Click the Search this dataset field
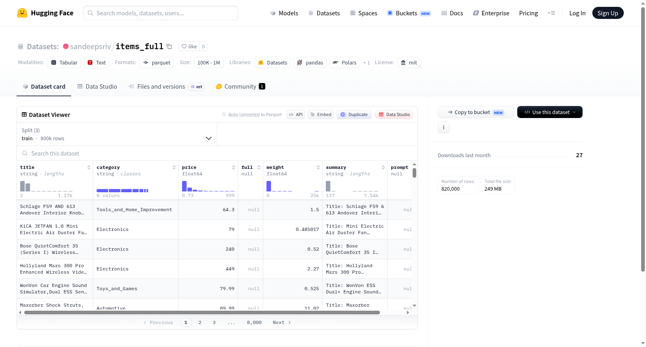 217,154
